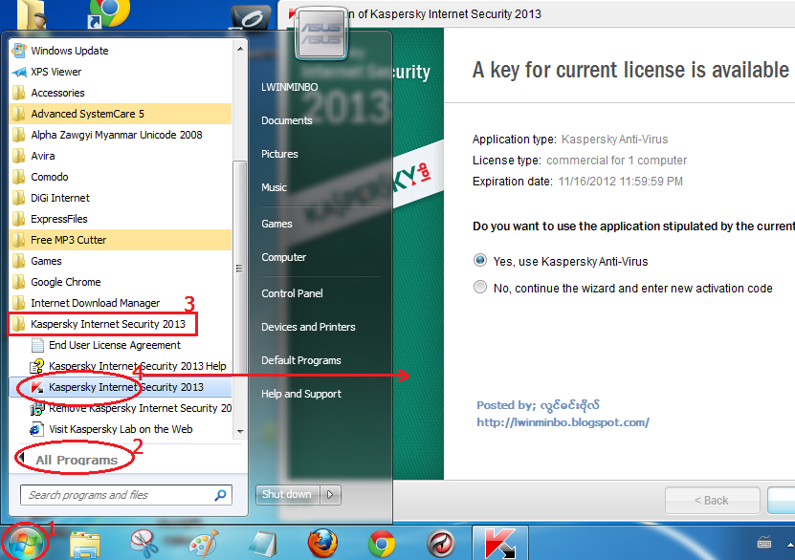Image resolution: width=795 pixels, height=560 pixels.
Task: Click the ASUS user account picture
Action: point(320,33)
